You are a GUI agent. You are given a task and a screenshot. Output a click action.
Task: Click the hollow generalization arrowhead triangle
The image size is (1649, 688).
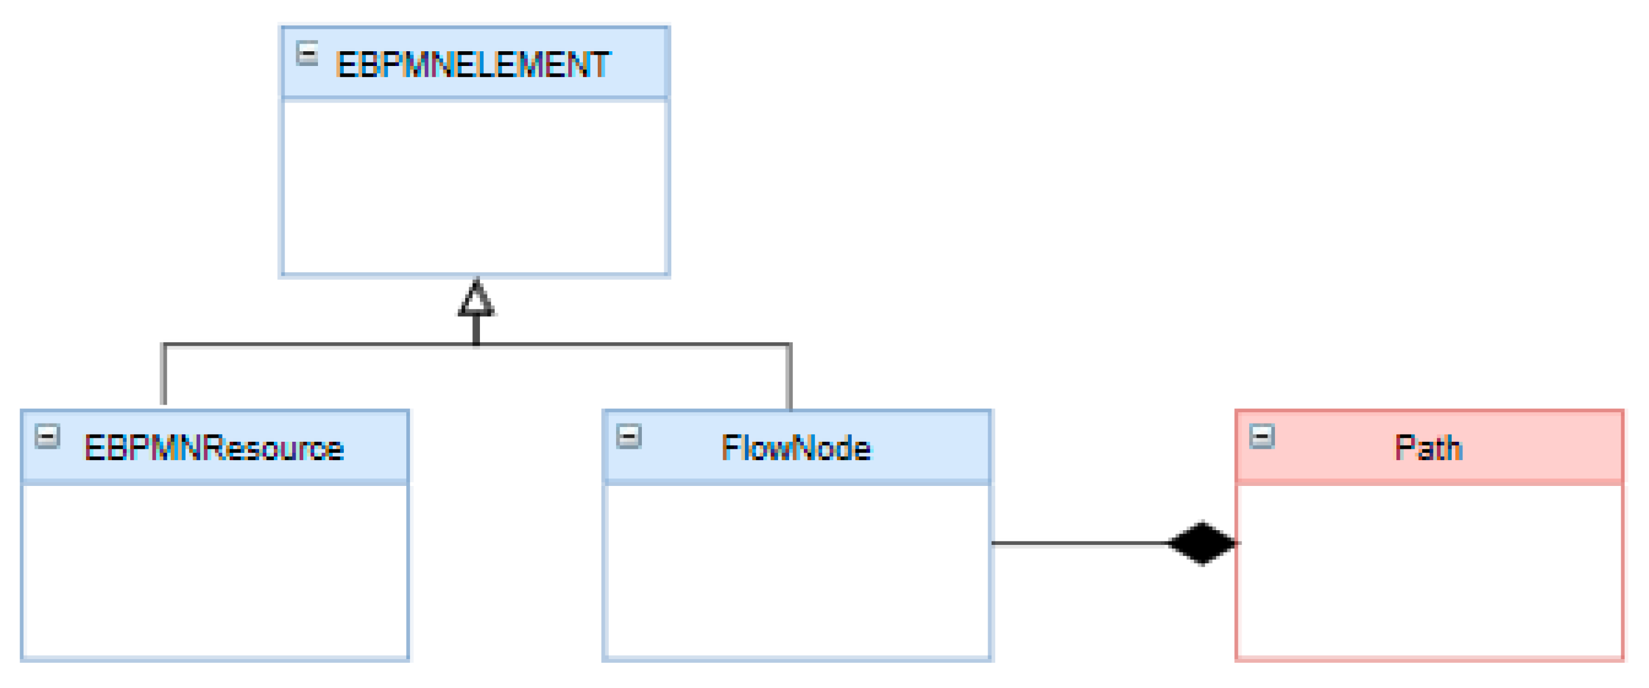476,299
